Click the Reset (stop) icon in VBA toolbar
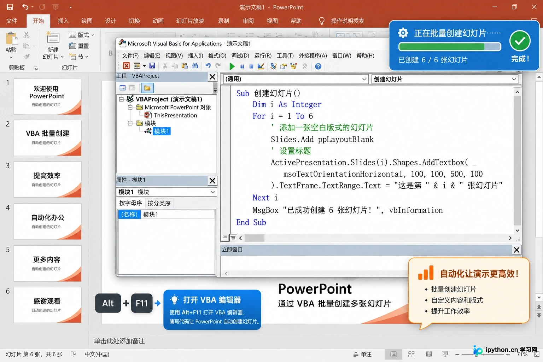Viewport: 543px width, 362px height. [251, 66]
